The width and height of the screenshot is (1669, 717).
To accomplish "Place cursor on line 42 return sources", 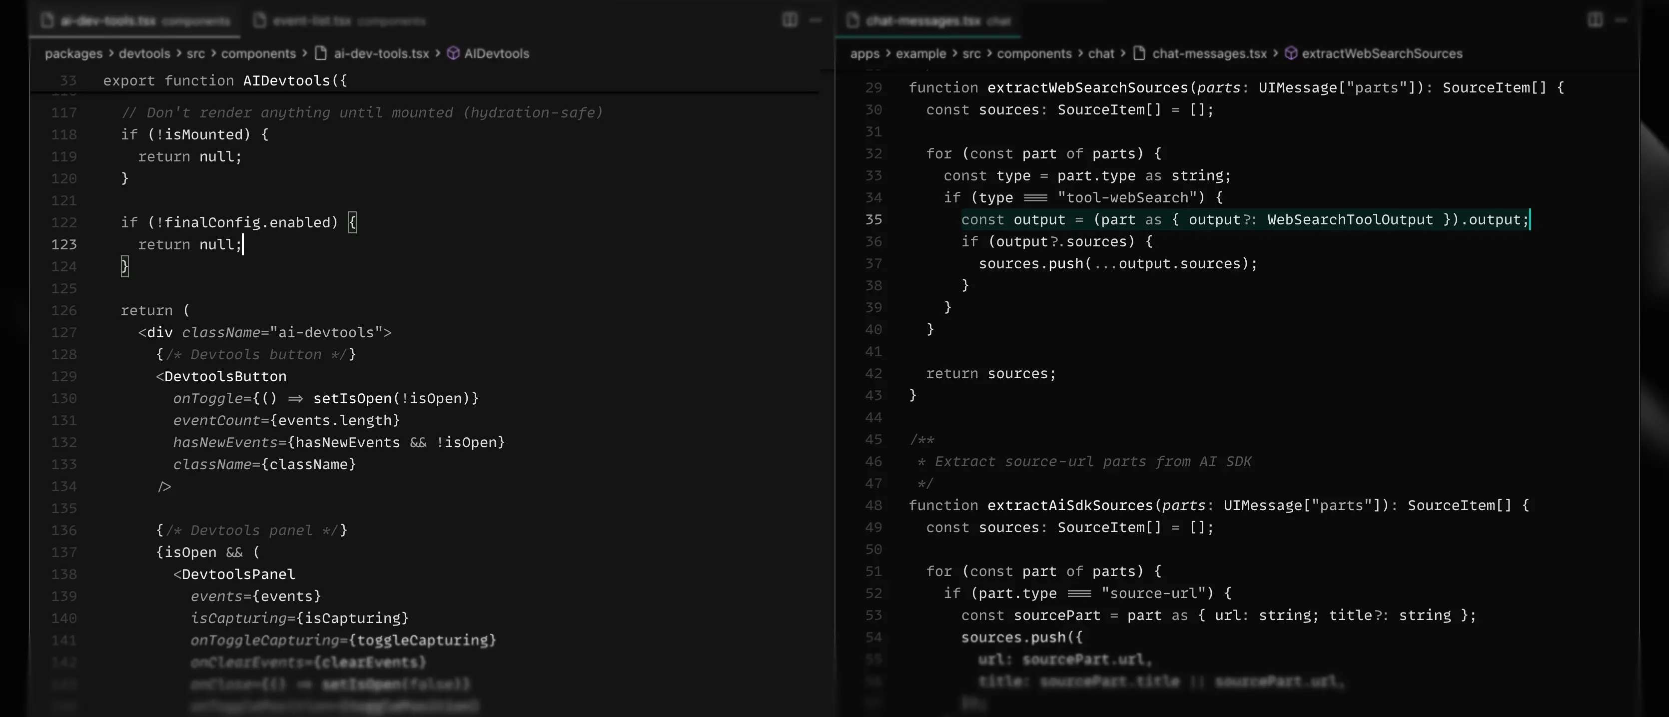I will (990, 374).
